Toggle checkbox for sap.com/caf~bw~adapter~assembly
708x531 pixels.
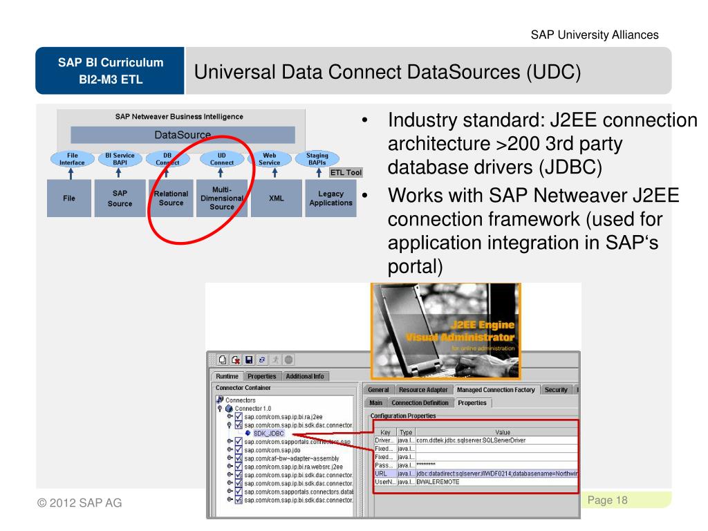point(239,458)
